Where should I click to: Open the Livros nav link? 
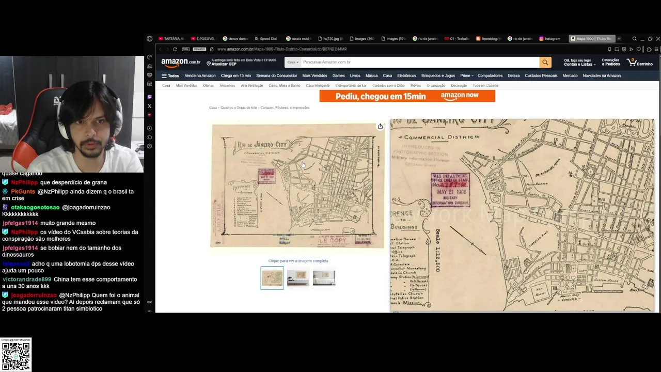(x=355, y=76)
